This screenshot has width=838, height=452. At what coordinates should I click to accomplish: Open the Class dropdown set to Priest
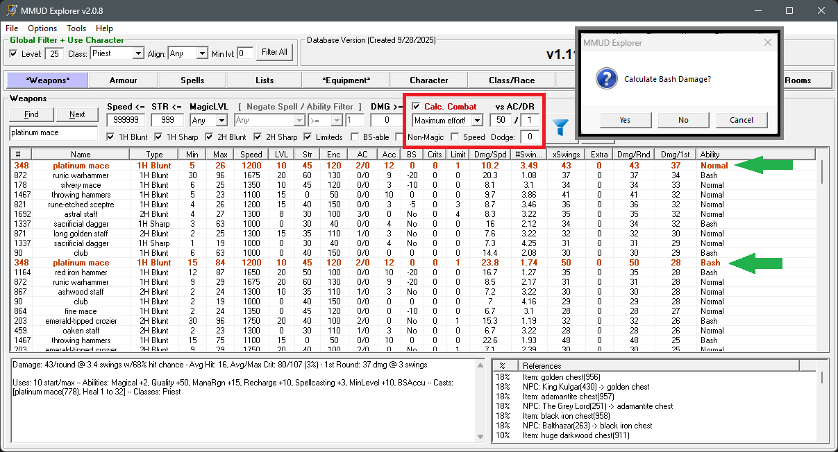[137, 53]
